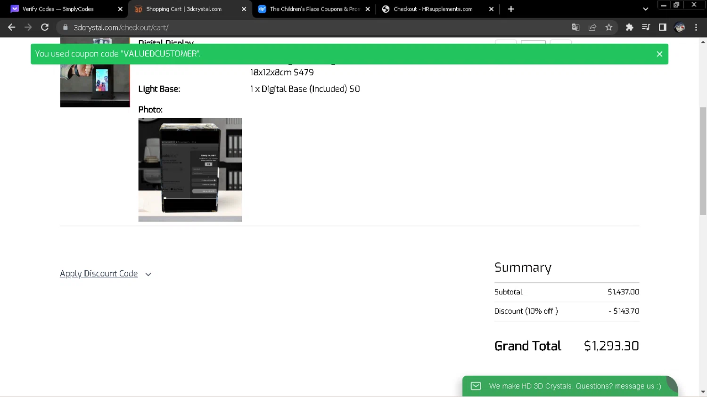Expand discount code chevron
707x397 pixels.
(148, 274)
